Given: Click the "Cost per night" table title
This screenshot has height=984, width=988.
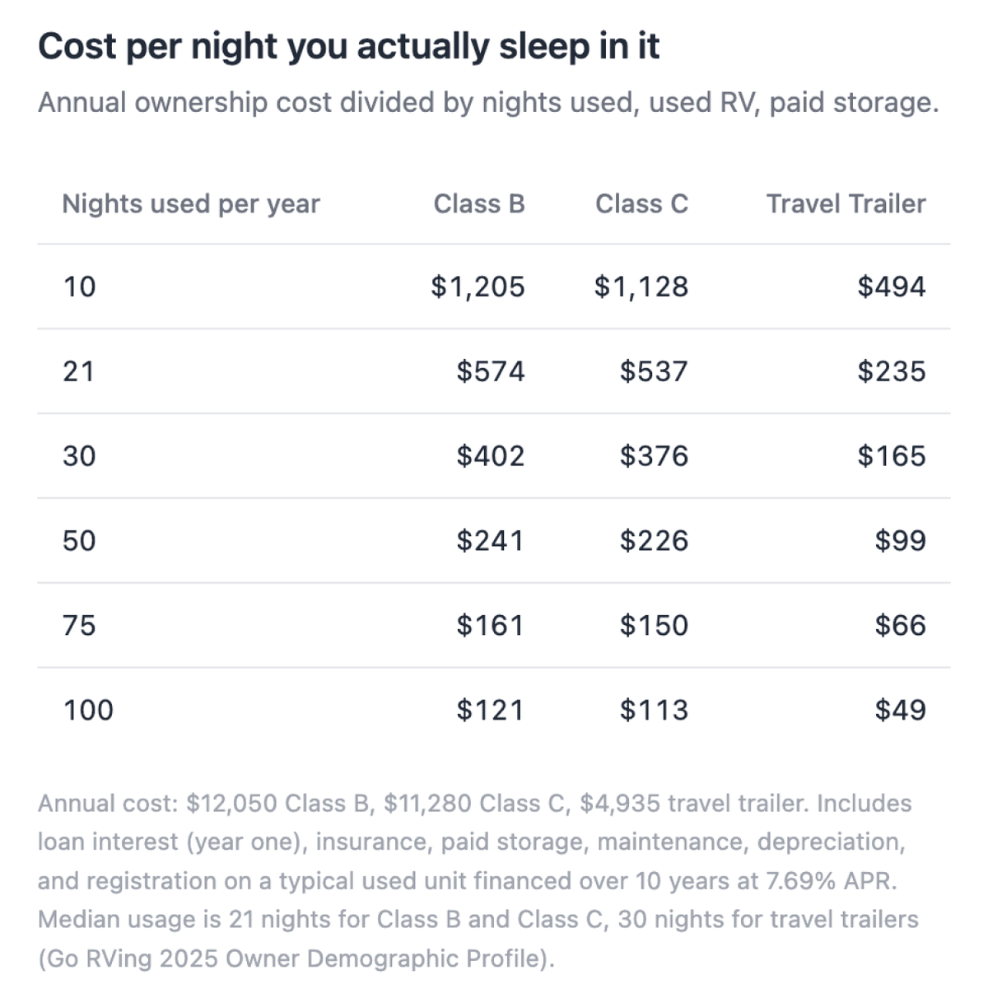Looking at the screenshot, I should (x=348, y=46).
